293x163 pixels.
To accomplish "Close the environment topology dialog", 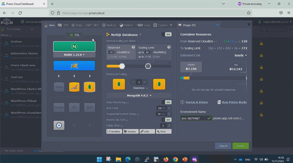I will point(249,24).
